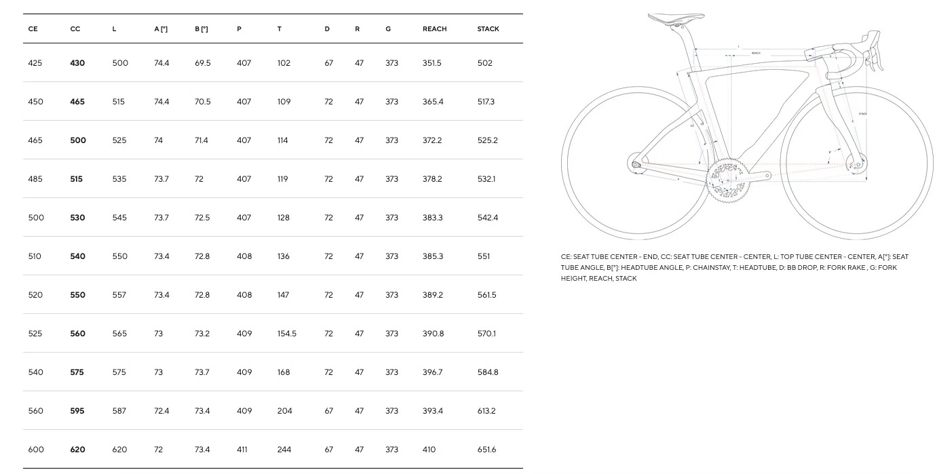Click the REACH column header
The height and width of the screenshot is (474, 939).
434,29
